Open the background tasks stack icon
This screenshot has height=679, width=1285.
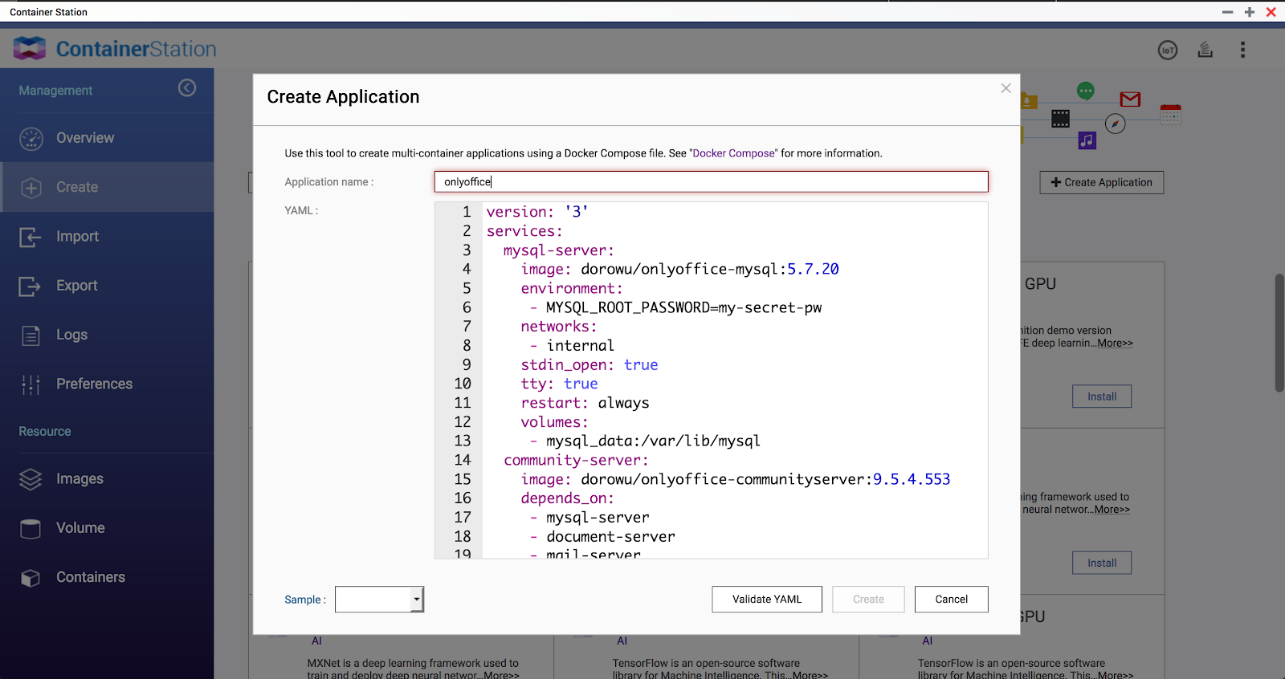[1205, 50]
